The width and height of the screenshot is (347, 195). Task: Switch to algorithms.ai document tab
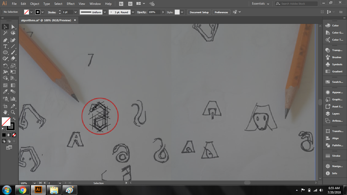[x=46, y=20]
